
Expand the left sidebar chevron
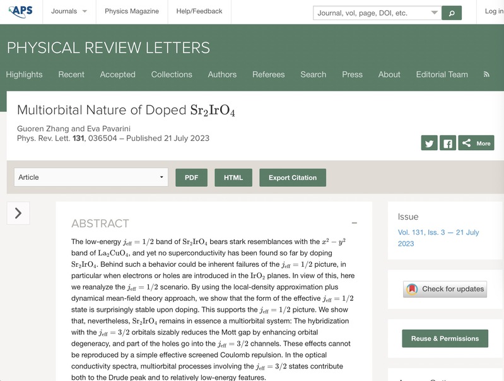[x=18, y=213]
